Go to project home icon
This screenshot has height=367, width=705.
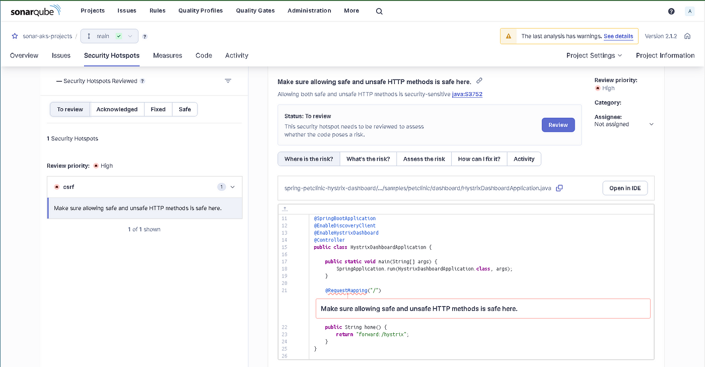687,36
